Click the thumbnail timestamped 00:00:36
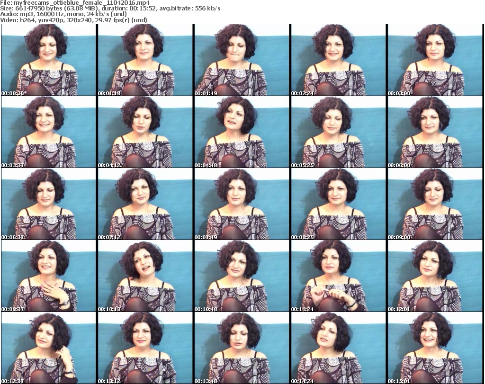Viewport: 485px width, 384px height. pos(48,60)
